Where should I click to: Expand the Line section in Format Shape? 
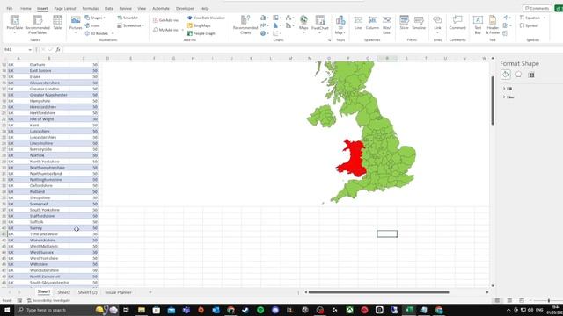tap(508, 97)
